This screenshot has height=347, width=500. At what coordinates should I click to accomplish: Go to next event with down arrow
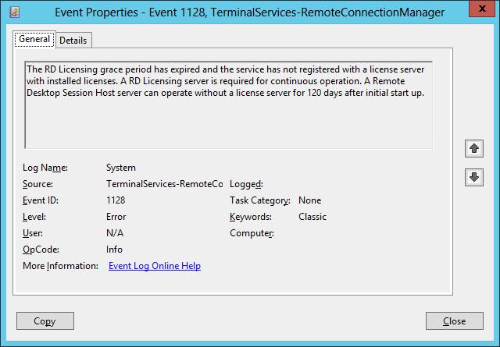473,177
